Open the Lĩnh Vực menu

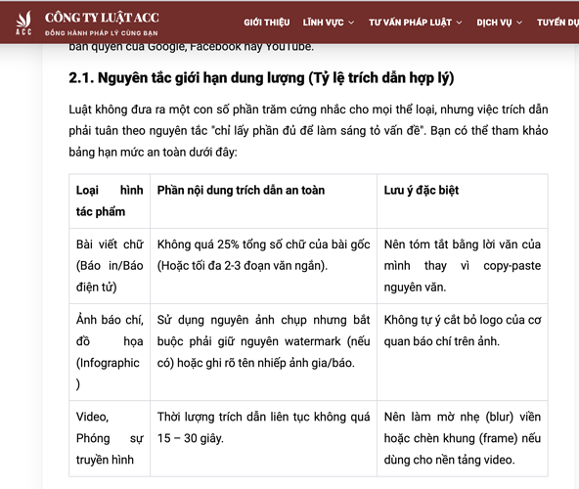click(323, 22)
